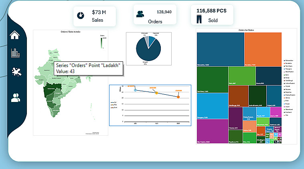Select the June data point on line chart

click(x=178, y=97)
